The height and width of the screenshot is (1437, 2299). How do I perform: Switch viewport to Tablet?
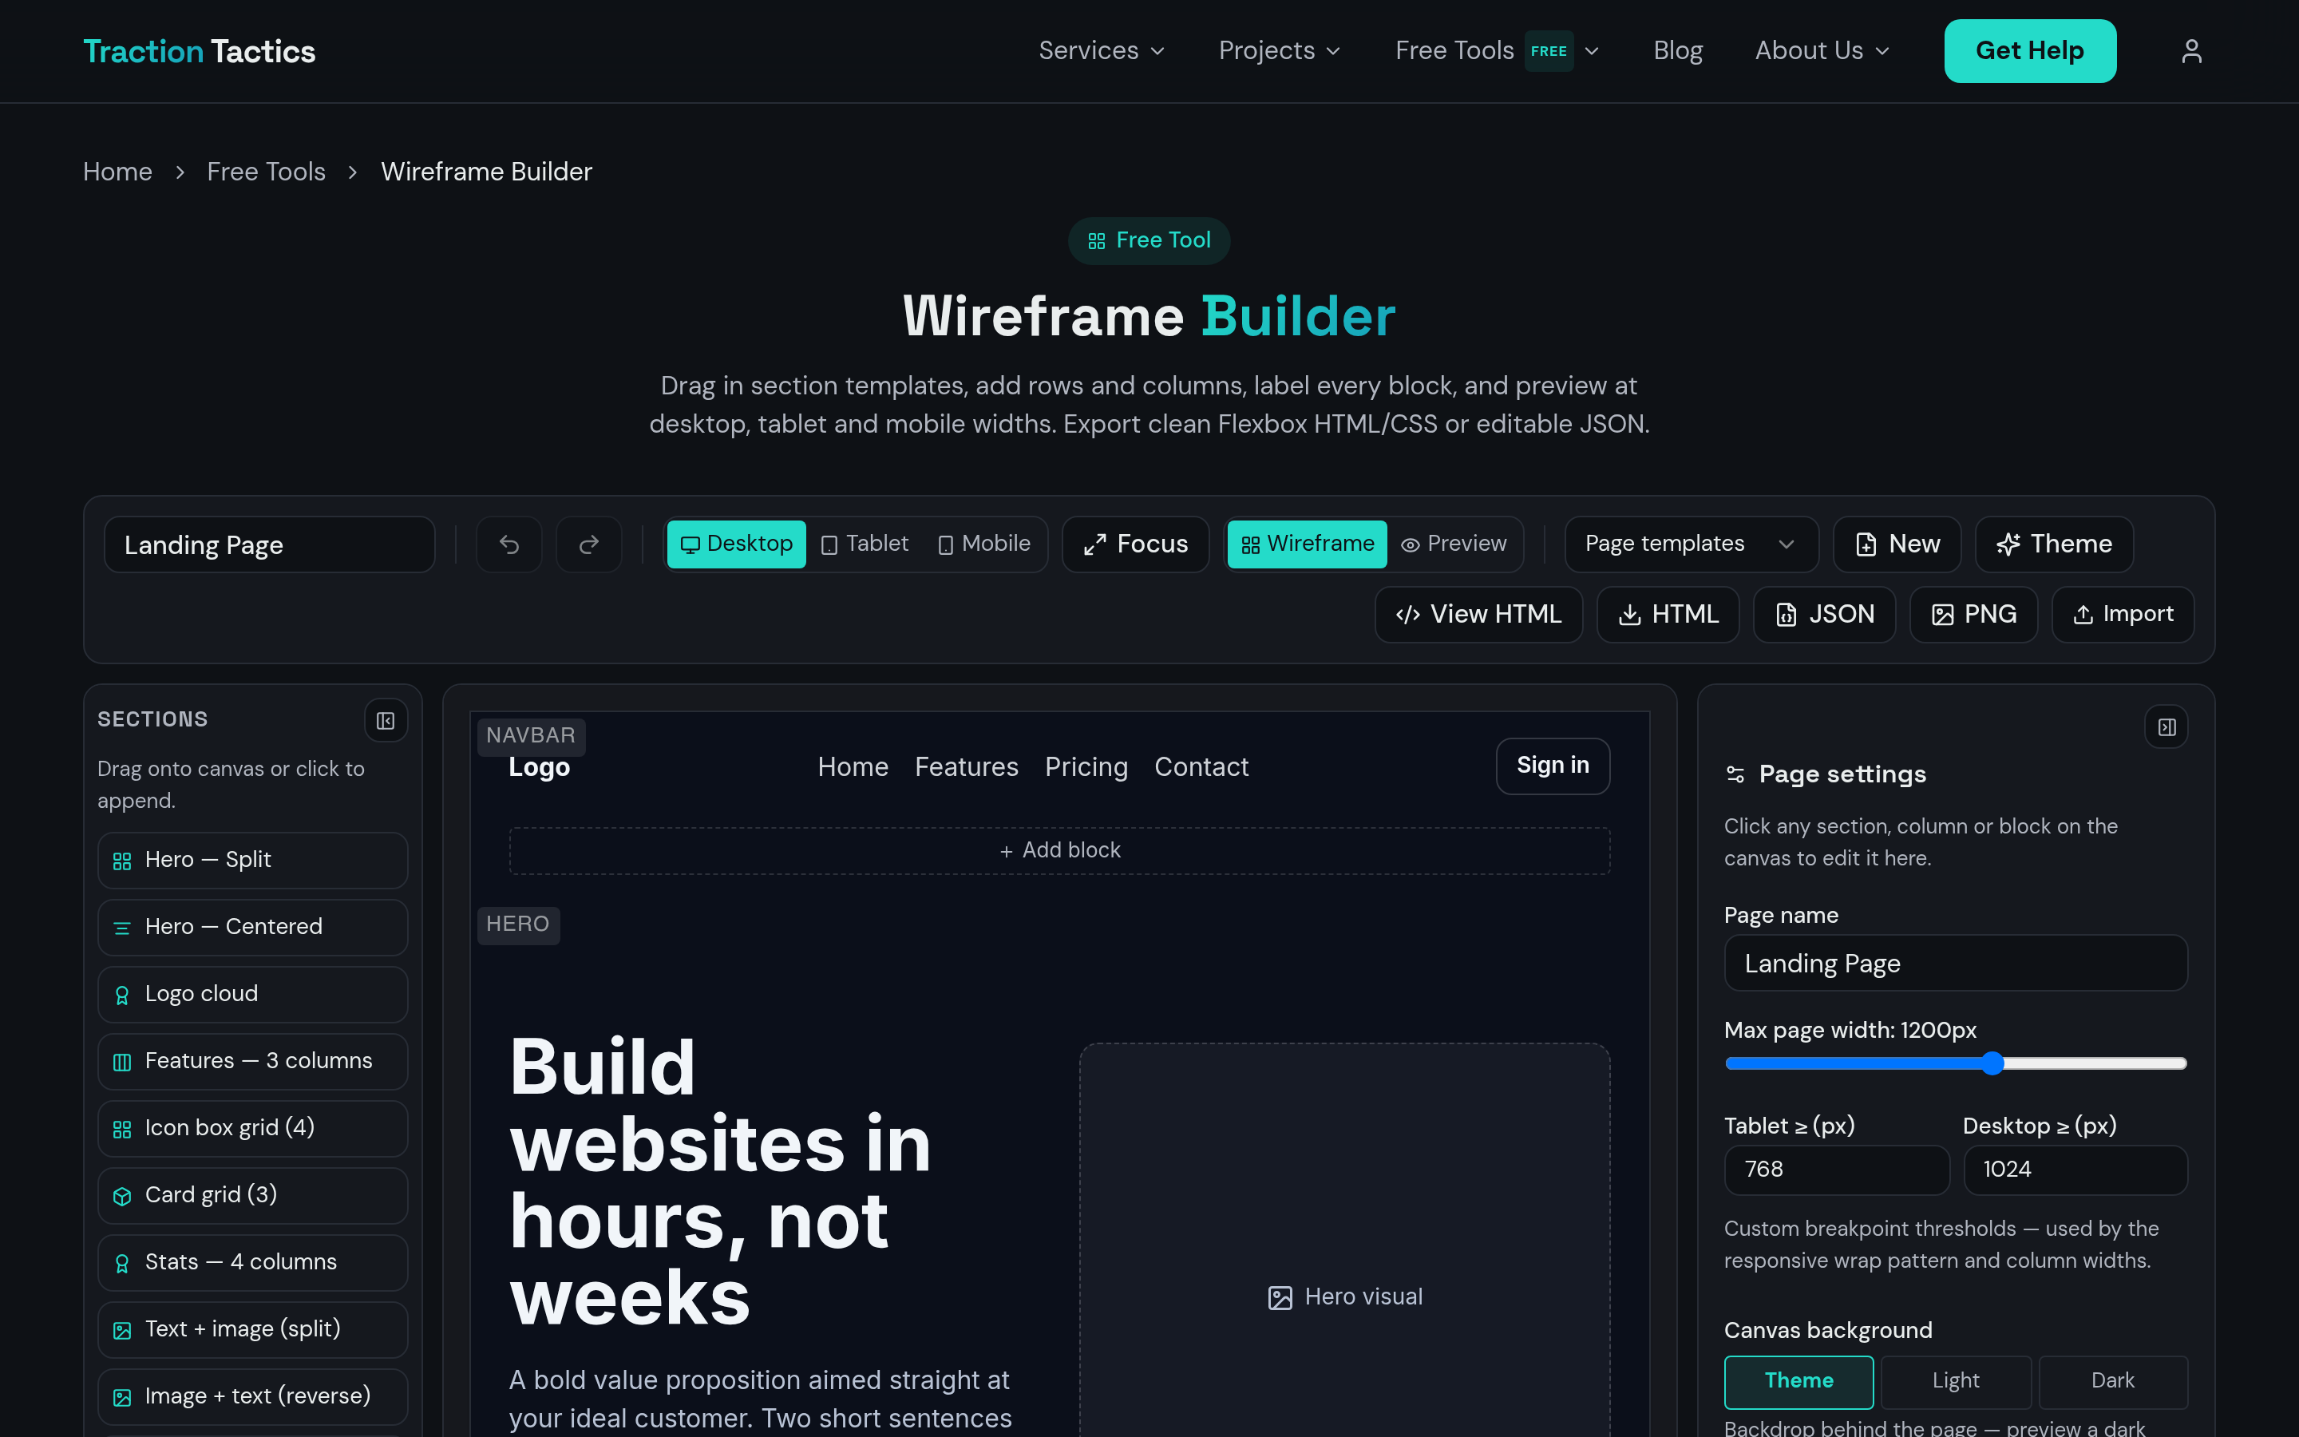865,544
